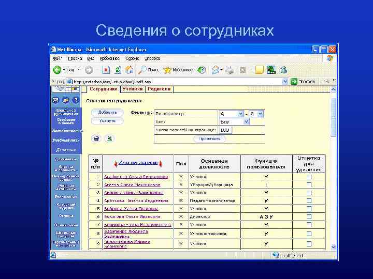
Task: Click the records-per-page field showing 100
Action: (x=225, y=130)
